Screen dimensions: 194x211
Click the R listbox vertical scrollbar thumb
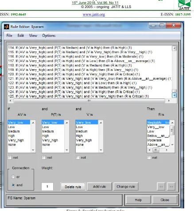pos(172,130)
